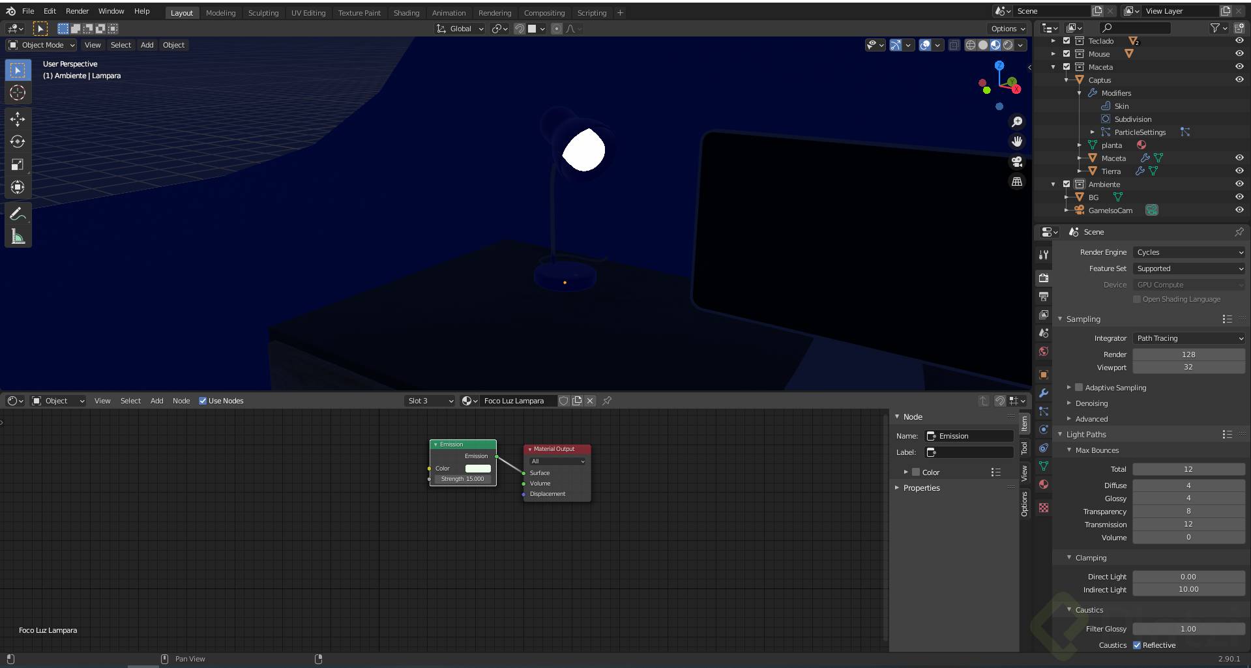Switch to wireframe viewport shading
Image resolution: width=1251 pixels, height=668 pixels.
971,45
